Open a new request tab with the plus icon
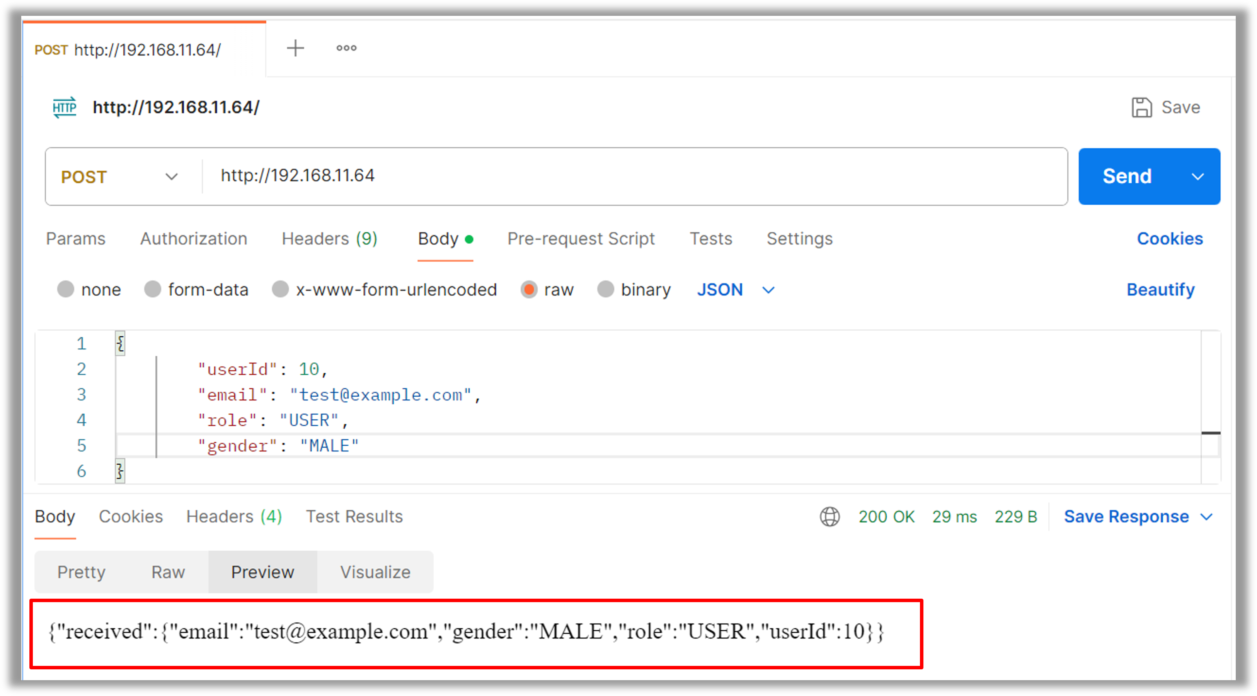The height and width of the screenshot is (696, 1257). [296, 48]
